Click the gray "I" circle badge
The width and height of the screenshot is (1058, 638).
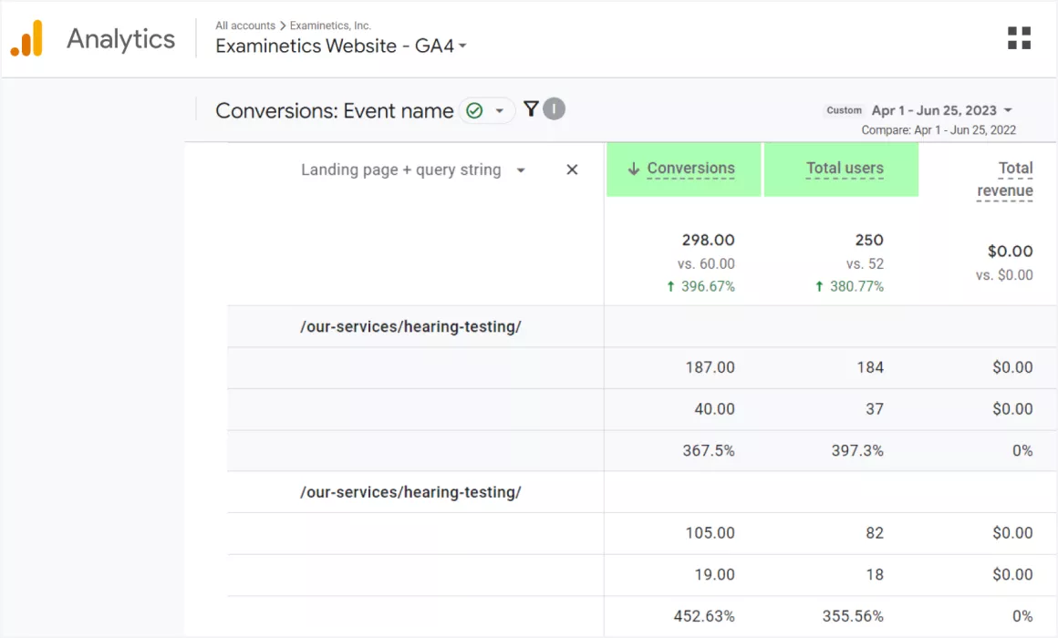click(x=554, y=109)
